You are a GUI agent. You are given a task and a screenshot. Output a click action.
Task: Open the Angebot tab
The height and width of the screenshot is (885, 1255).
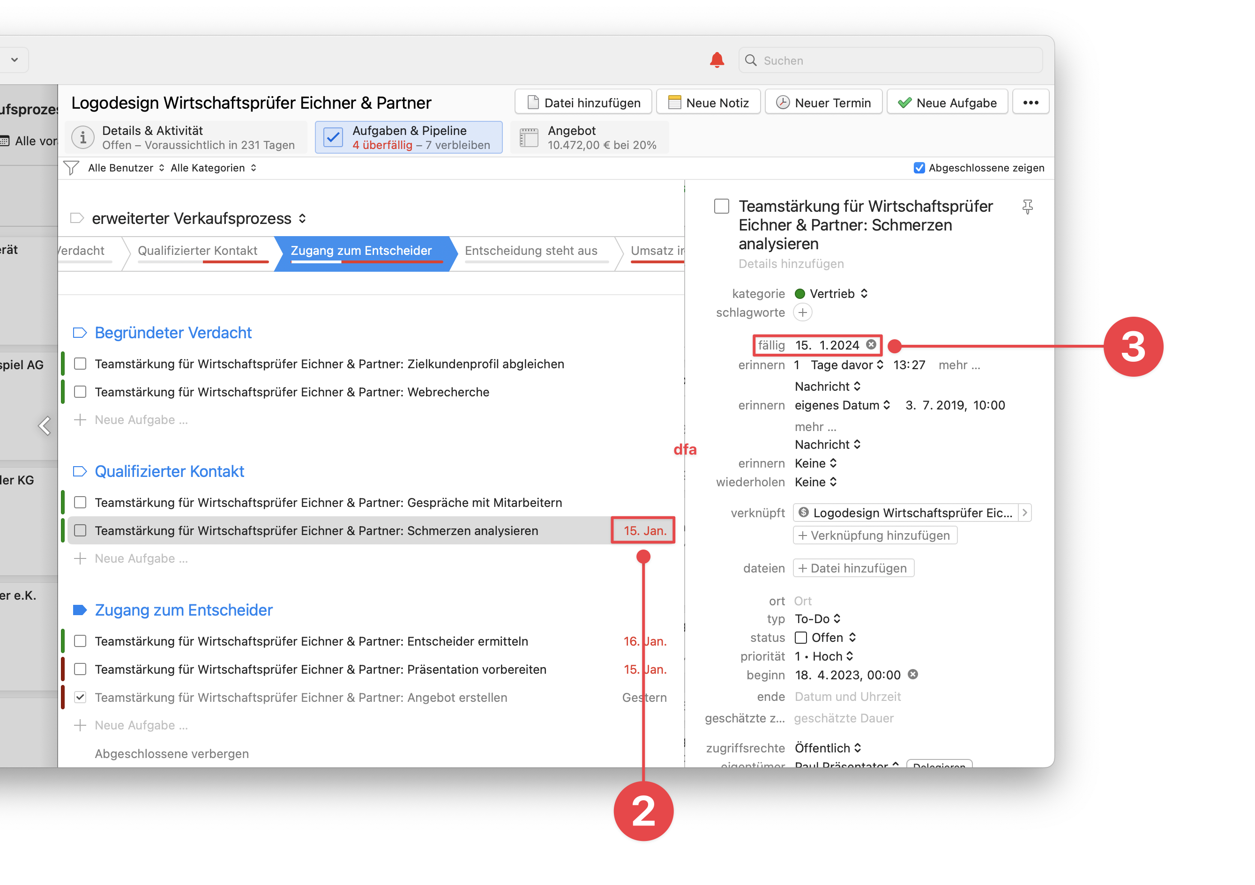tap(589, 138)
